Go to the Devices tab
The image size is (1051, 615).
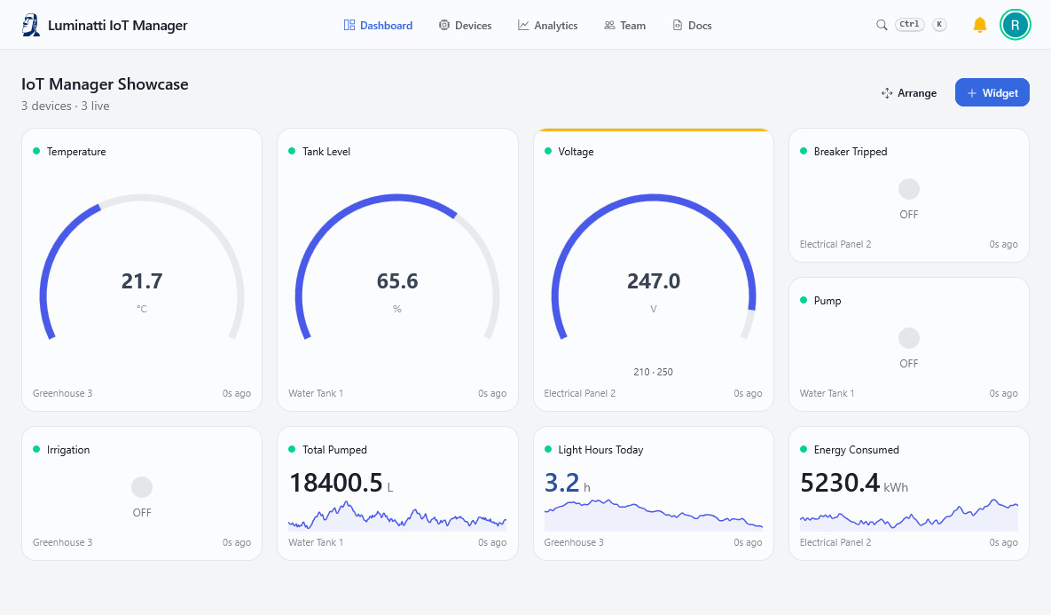[465, 25]
